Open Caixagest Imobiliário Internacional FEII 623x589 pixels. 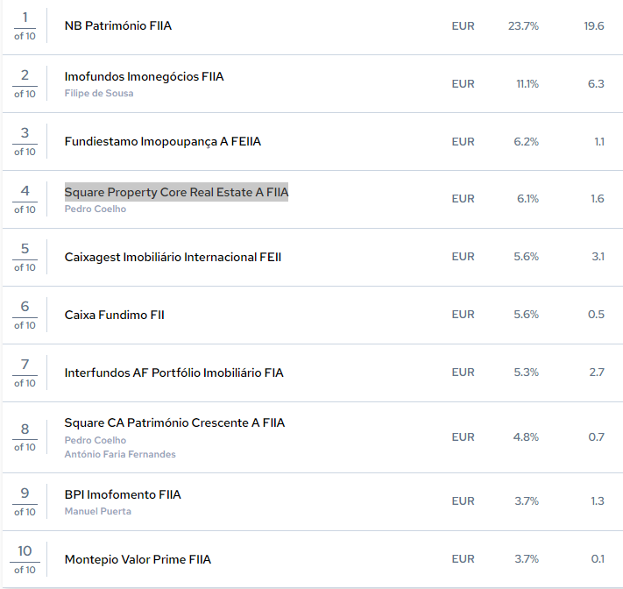pyautogui.click(x=173, y=258)
